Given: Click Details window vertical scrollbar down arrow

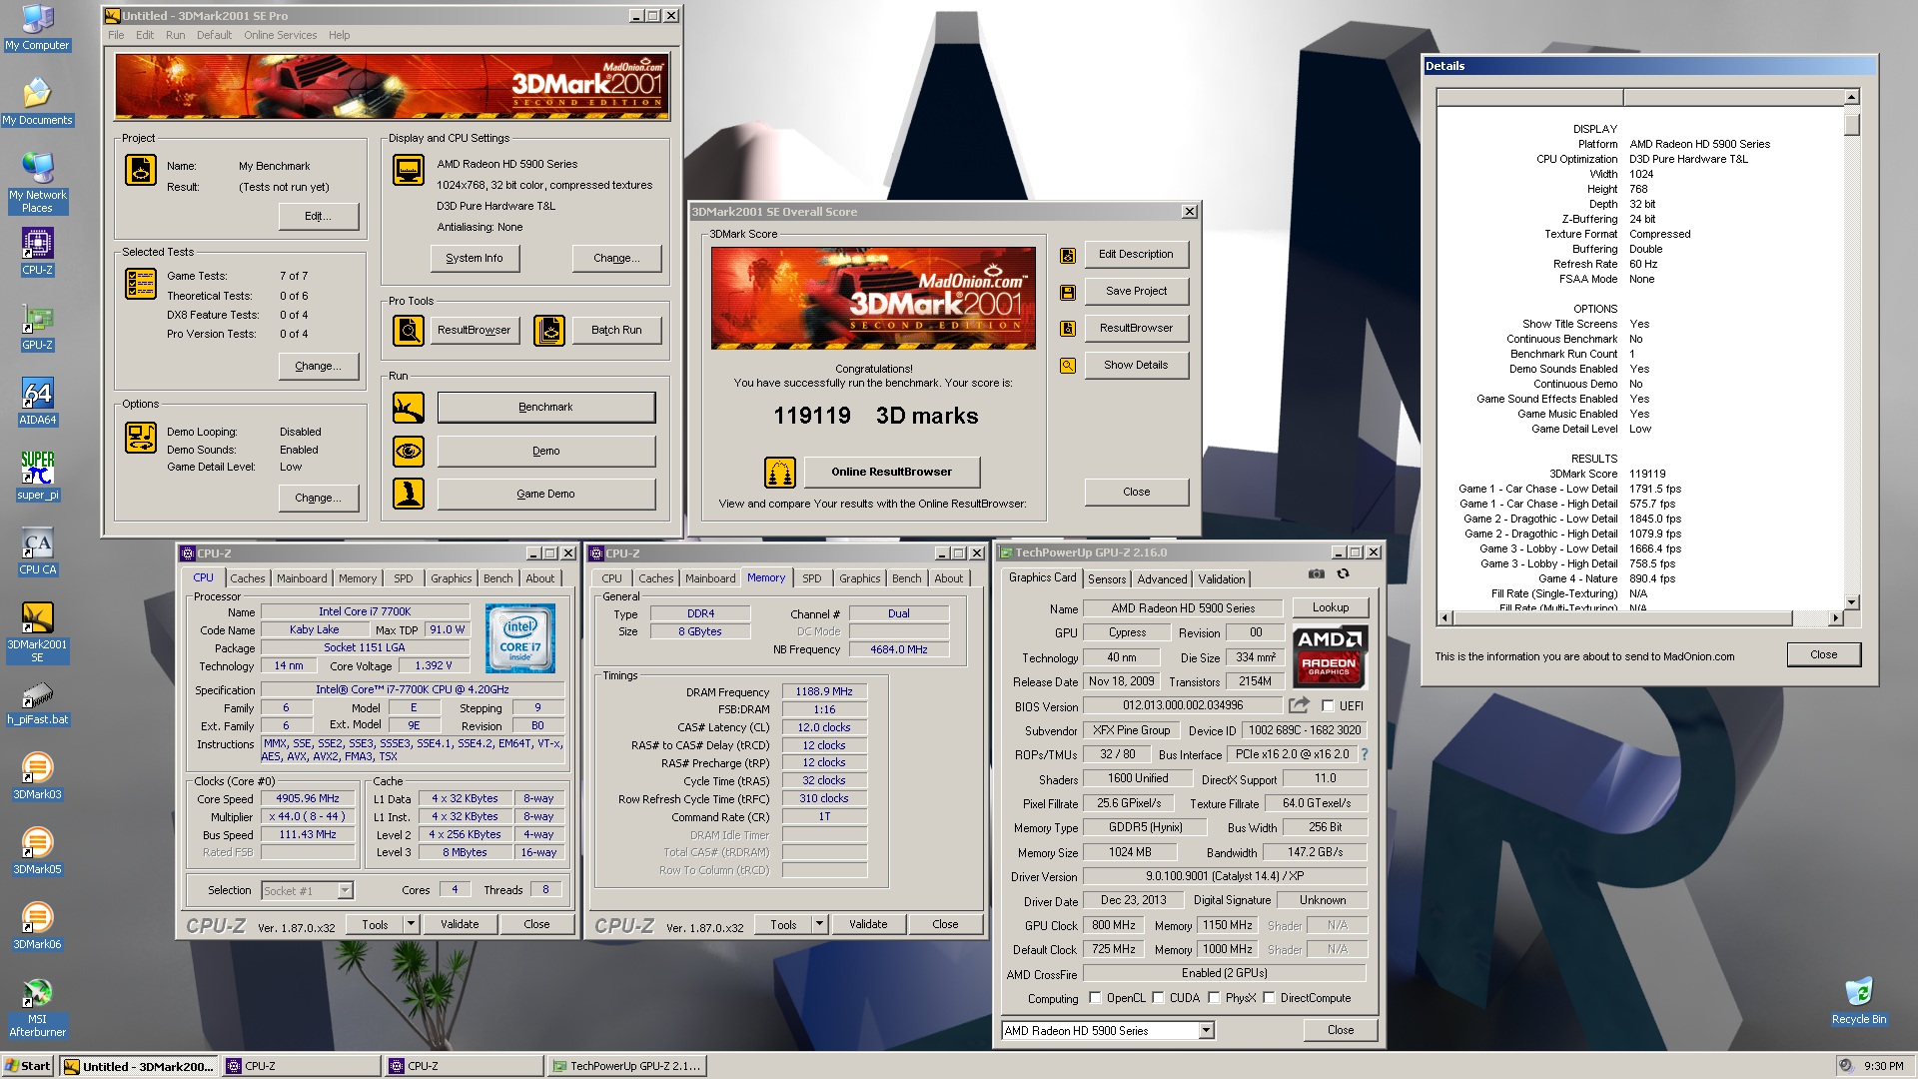Looking at the screenshot, I should [x=1852, y=602].
